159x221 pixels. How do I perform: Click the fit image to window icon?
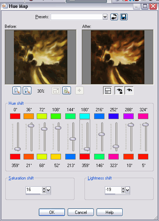click(x=56, y=90)
